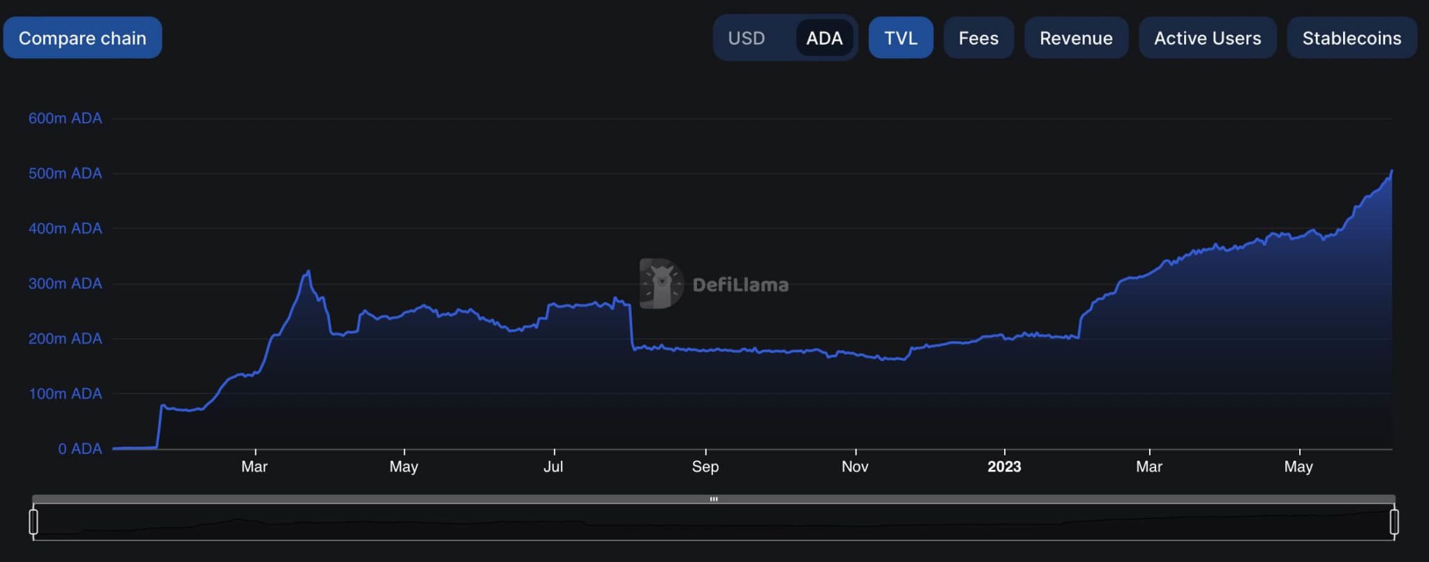The image size is (1429, 562).
Task: Click the 600m ADA y-axis label
Action: click(65, 119)
